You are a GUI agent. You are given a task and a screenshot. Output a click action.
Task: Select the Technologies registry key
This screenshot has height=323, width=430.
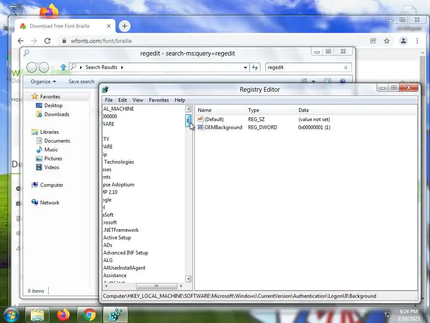pyautogui.click(x=119, y=162)
